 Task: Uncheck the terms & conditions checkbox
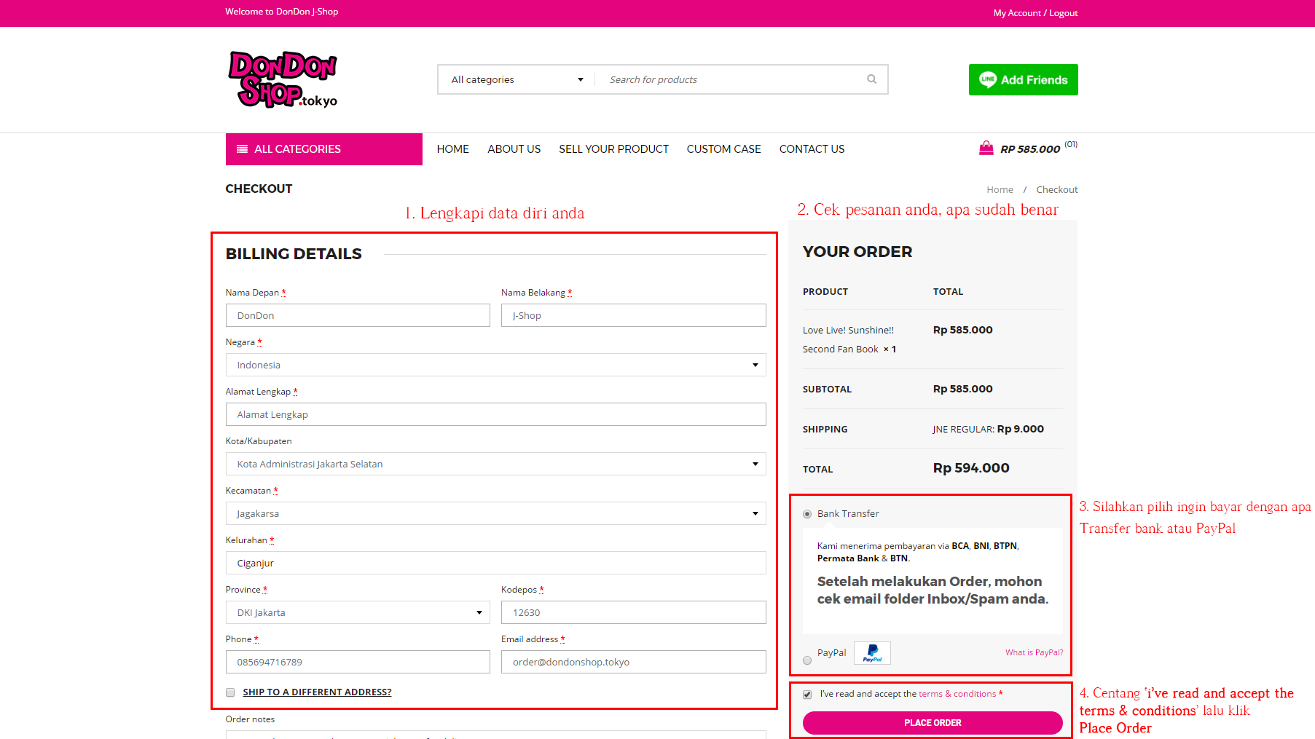(x=807, y=695)
